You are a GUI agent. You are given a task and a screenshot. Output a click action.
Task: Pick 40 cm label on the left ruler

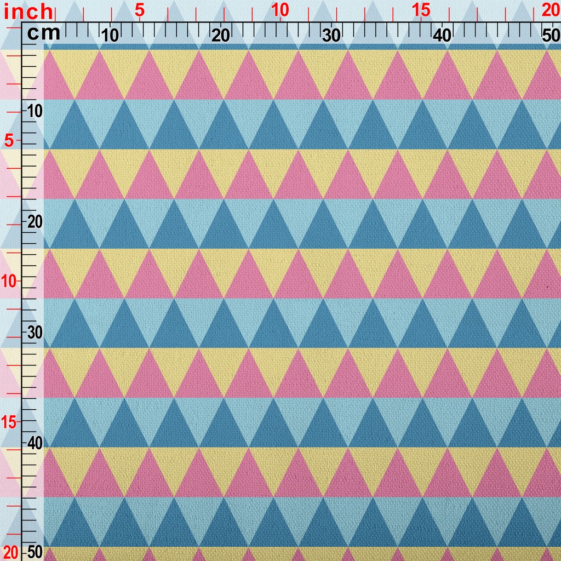pos(35,443)
